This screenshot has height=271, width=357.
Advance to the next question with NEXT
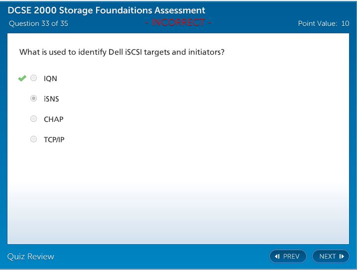[331, 257]
